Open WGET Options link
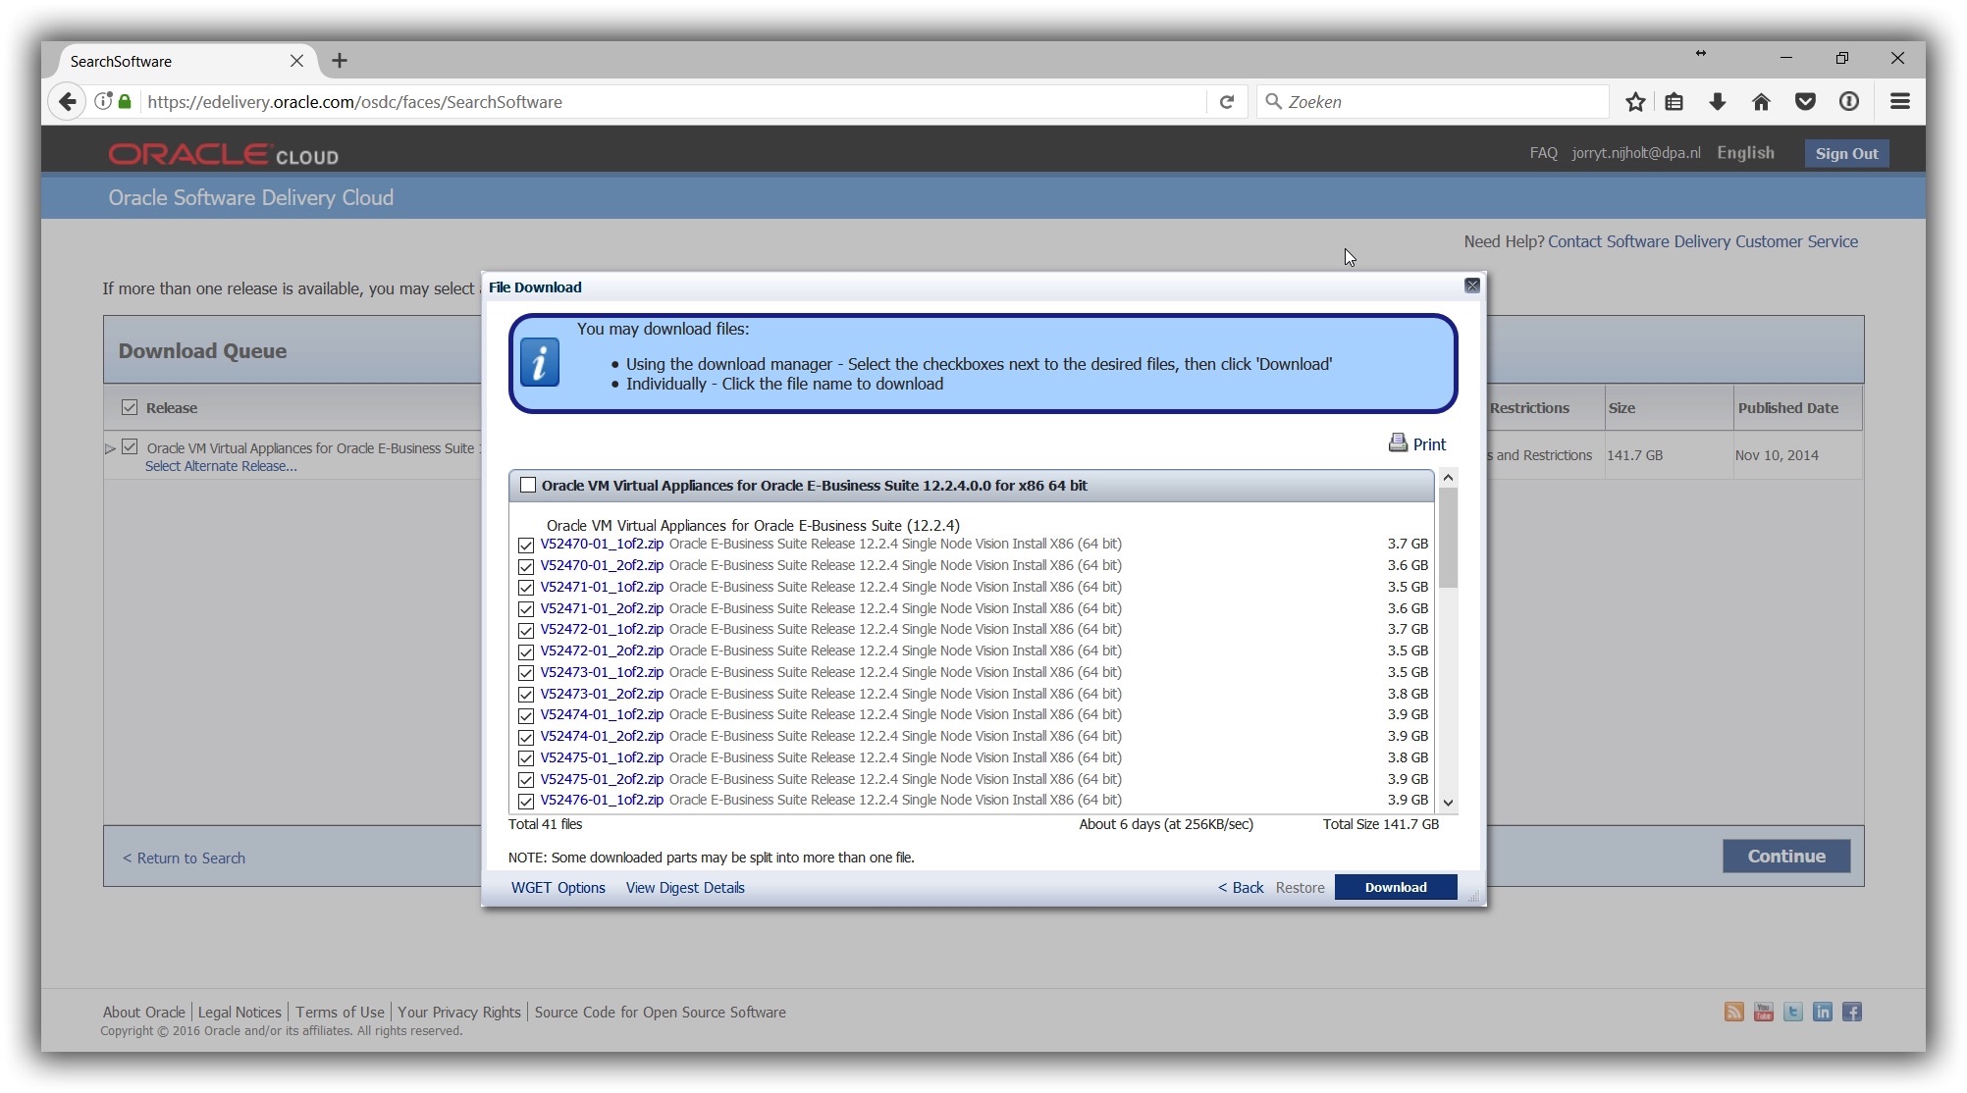The height and width of the screenshot is (1093, 1967). click(558, 887)
